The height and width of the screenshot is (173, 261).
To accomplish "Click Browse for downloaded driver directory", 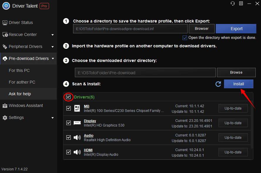I will tap(236, 72).
